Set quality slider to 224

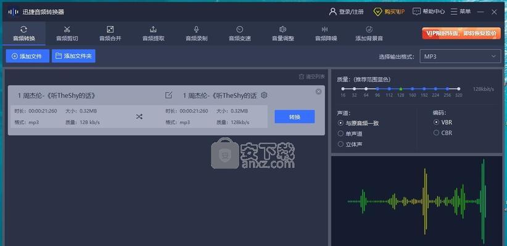point(435,89)
